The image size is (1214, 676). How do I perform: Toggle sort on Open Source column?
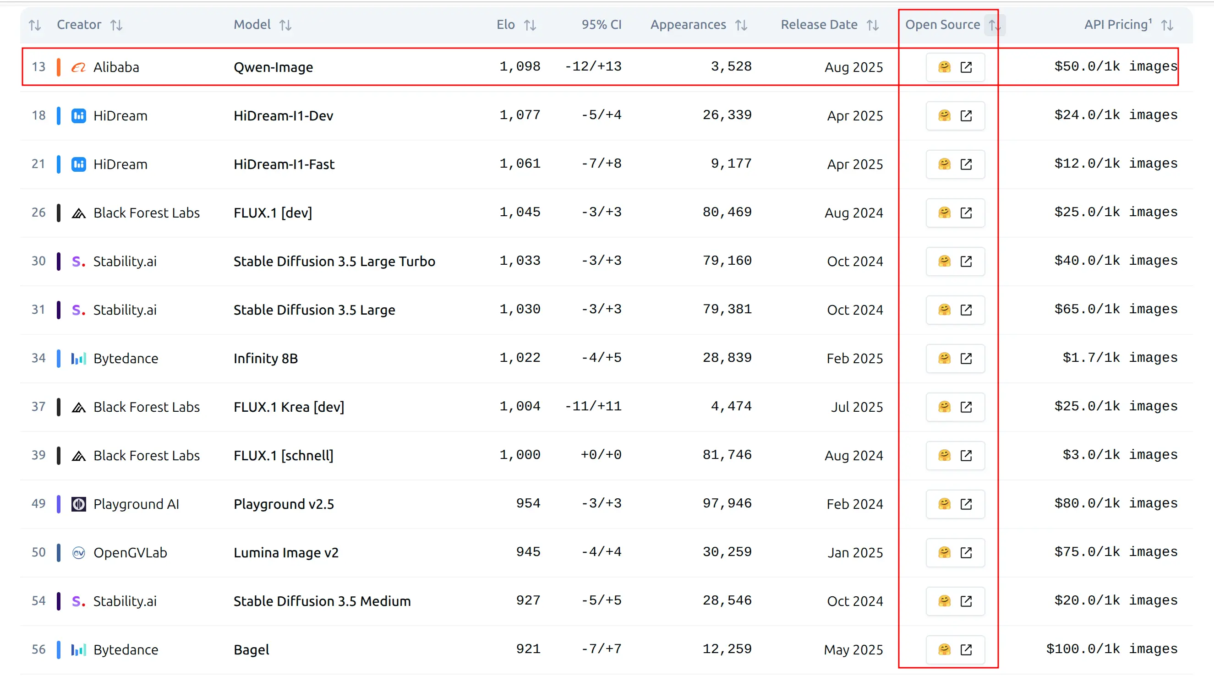coord(994,25)
